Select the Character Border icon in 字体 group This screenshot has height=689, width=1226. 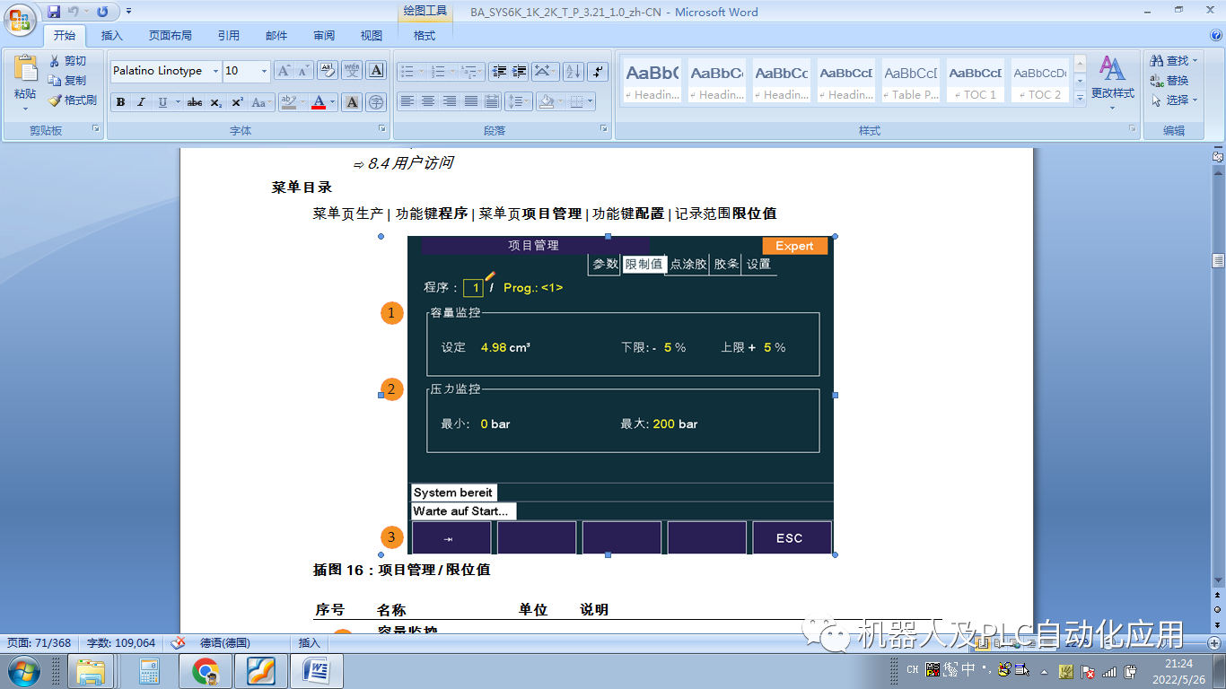pos(375,70)
